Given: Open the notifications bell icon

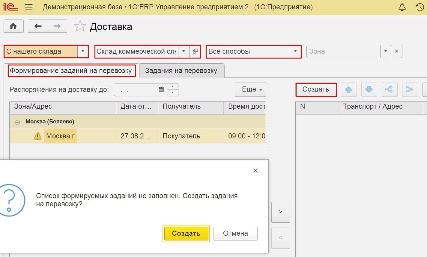Looking at the screenshot, I should [402, 6].
